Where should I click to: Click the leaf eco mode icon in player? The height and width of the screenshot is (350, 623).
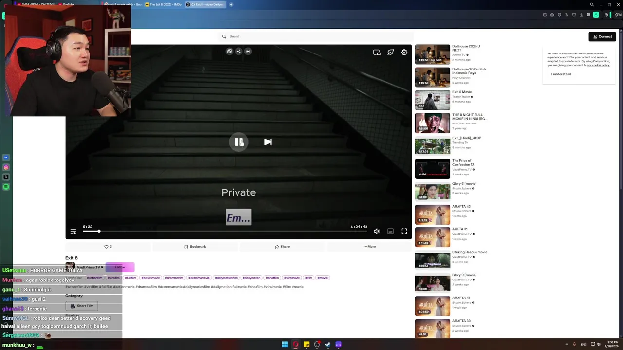[390, 52]
